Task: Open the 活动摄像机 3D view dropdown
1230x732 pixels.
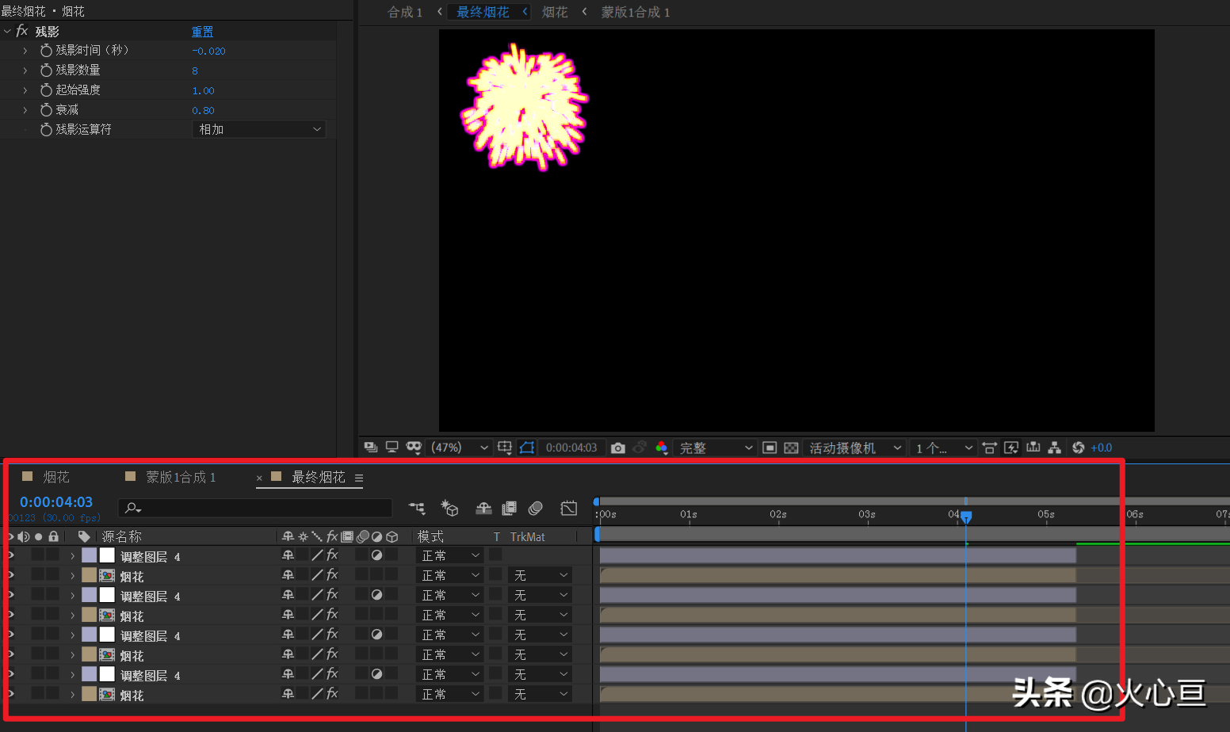Action: click(x=855, y=448)
